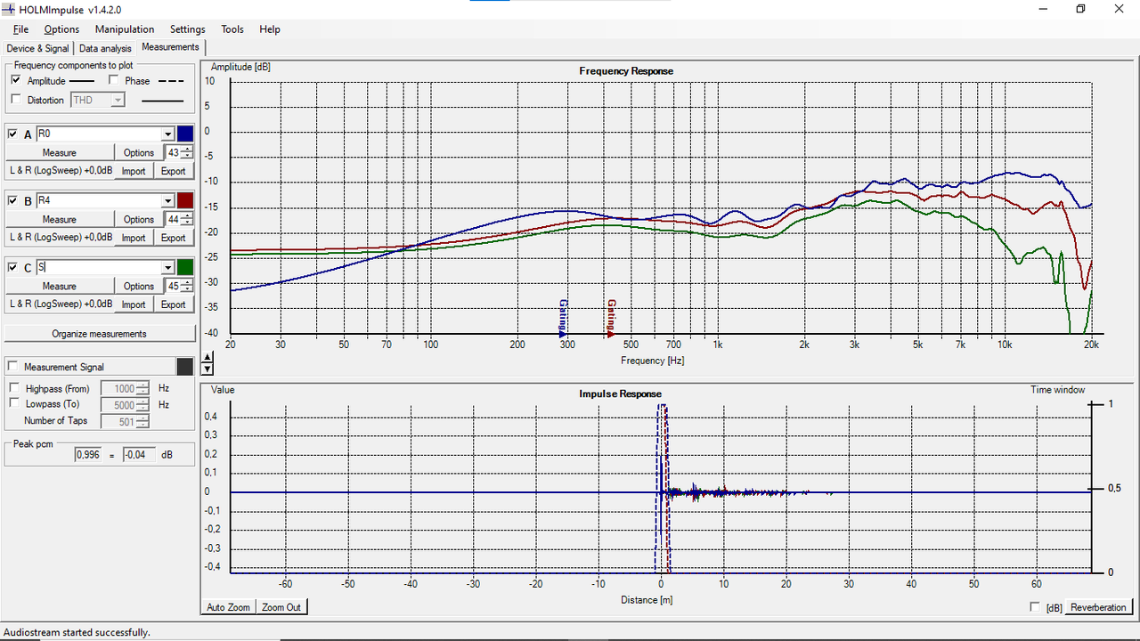Click the Auto Zoom button
The image size is (1140, 641).
(x=229, y=607)
